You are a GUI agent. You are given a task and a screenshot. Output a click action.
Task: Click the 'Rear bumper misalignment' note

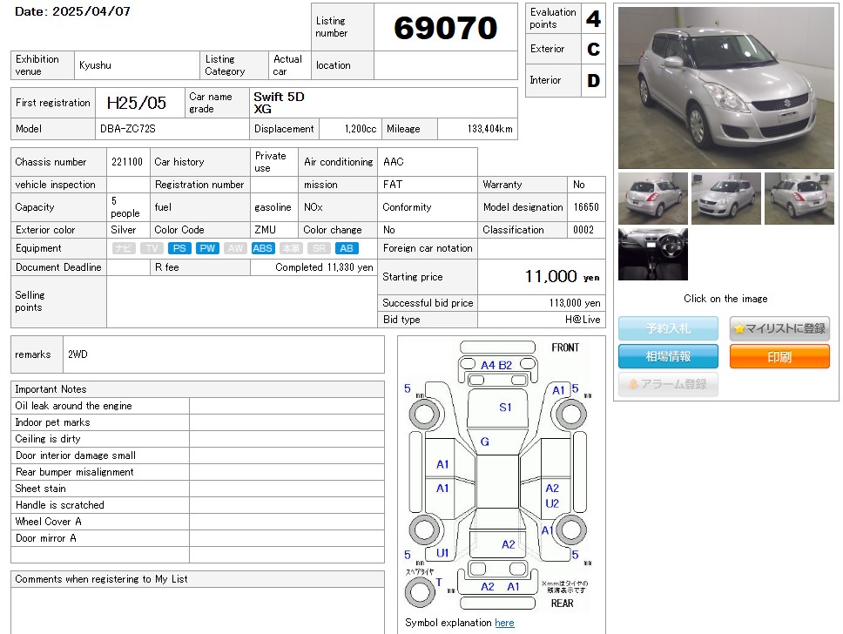[75, 472]
